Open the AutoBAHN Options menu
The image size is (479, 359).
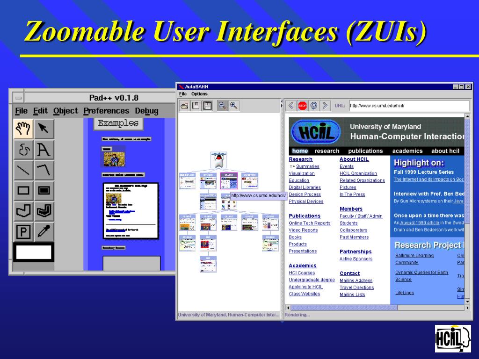(x=199, y=94)
